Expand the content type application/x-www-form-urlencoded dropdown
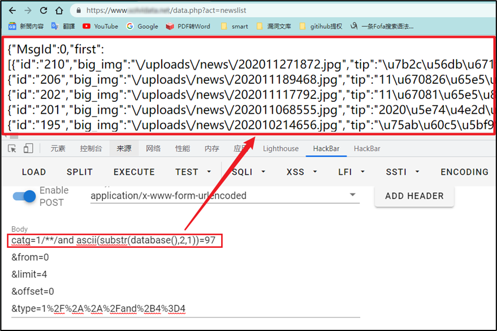The width and height of the screenshot is (497, 331). (x=224, y=195)
